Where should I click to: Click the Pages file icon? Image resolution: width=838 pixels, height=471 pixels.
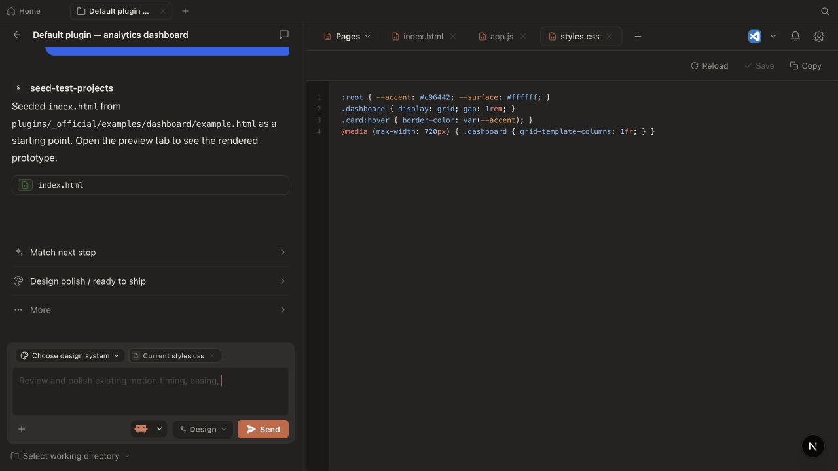[x=328, y=37]
